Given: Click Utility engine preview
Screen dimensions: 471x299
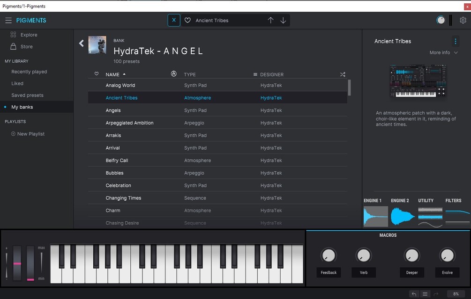Looking at the screenshot, I should 430,216.
